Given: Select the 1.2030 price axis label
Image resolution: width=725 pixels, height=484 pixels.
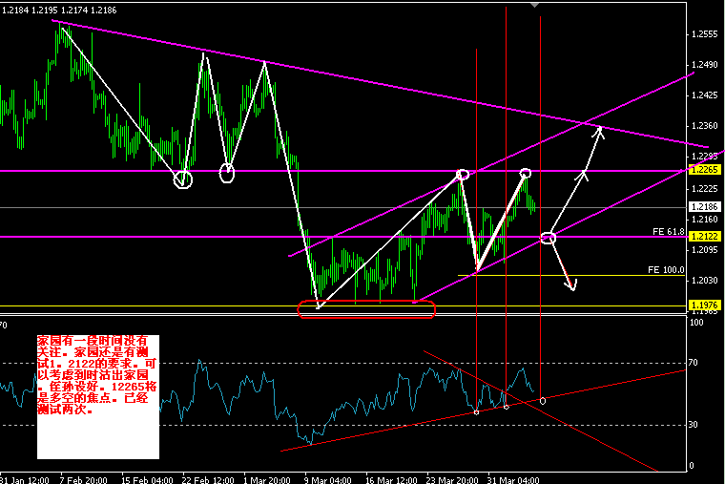Looking at the screenshot, I should click(705, 281).
